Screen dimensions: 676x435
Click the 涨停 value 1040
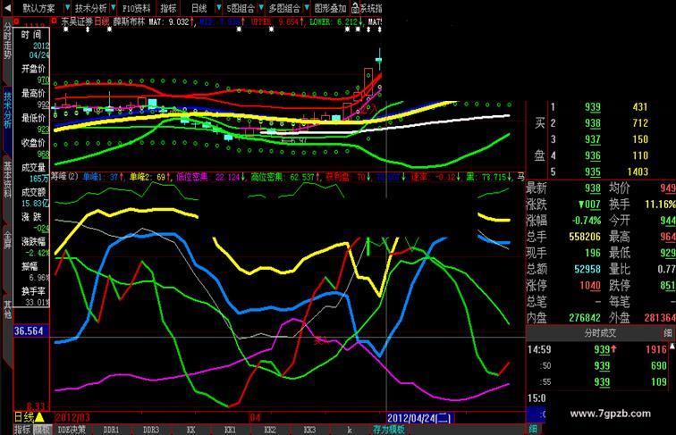590,285
